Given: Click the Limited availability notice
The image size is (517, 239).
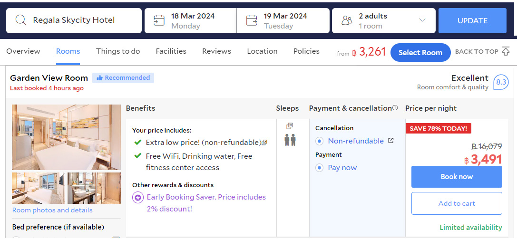Looking at the screenshot, I should coord(471,228).
